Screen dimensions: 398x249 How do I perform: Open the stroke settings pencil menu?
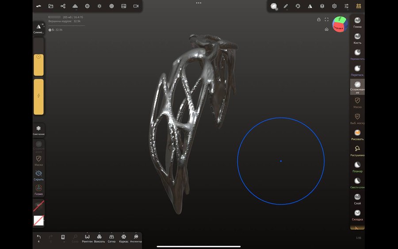(x=286, y=6)
